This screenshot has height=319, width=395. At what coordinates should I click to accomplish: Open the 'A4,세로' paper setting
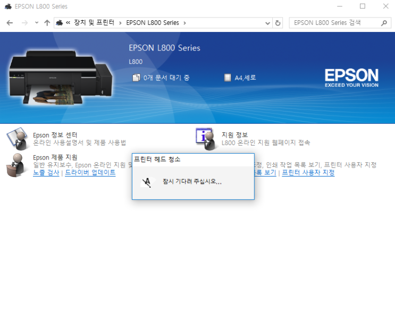click(245, 78)
